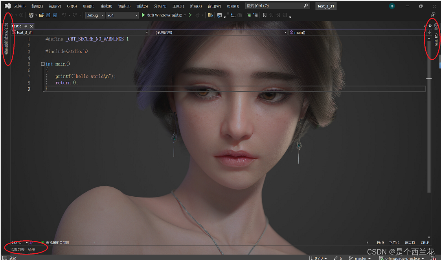Click the CRLF line ending indicator
Screen dimensions: 441x260
tap(424, 243)
